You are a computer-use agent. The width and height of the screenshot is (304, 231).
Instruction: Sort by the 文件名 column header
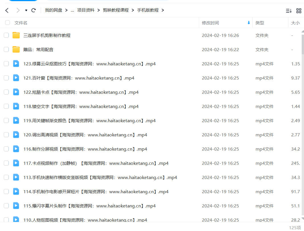[x=21, y=23]
